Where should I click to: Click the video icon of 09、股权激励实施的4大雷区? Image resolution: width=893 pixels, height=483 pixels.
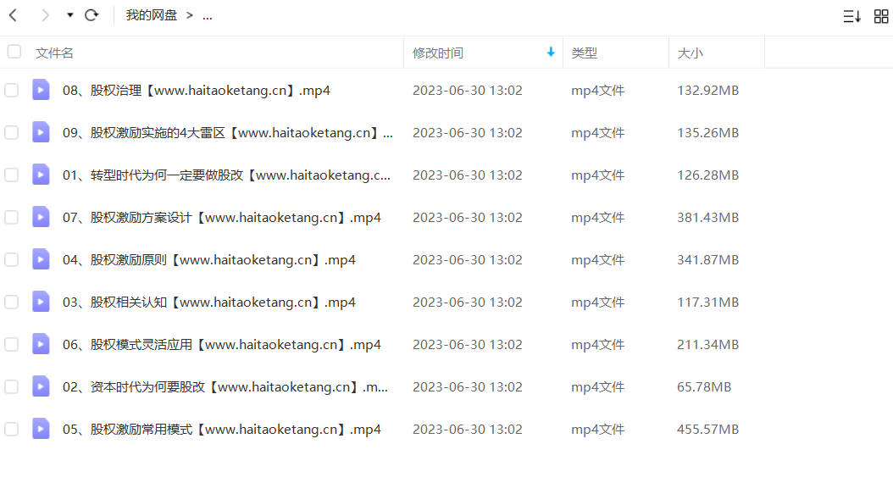click(x=41, y=132)
